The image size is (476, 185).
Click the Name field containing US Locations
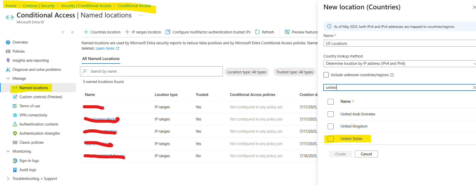point(400,44)
